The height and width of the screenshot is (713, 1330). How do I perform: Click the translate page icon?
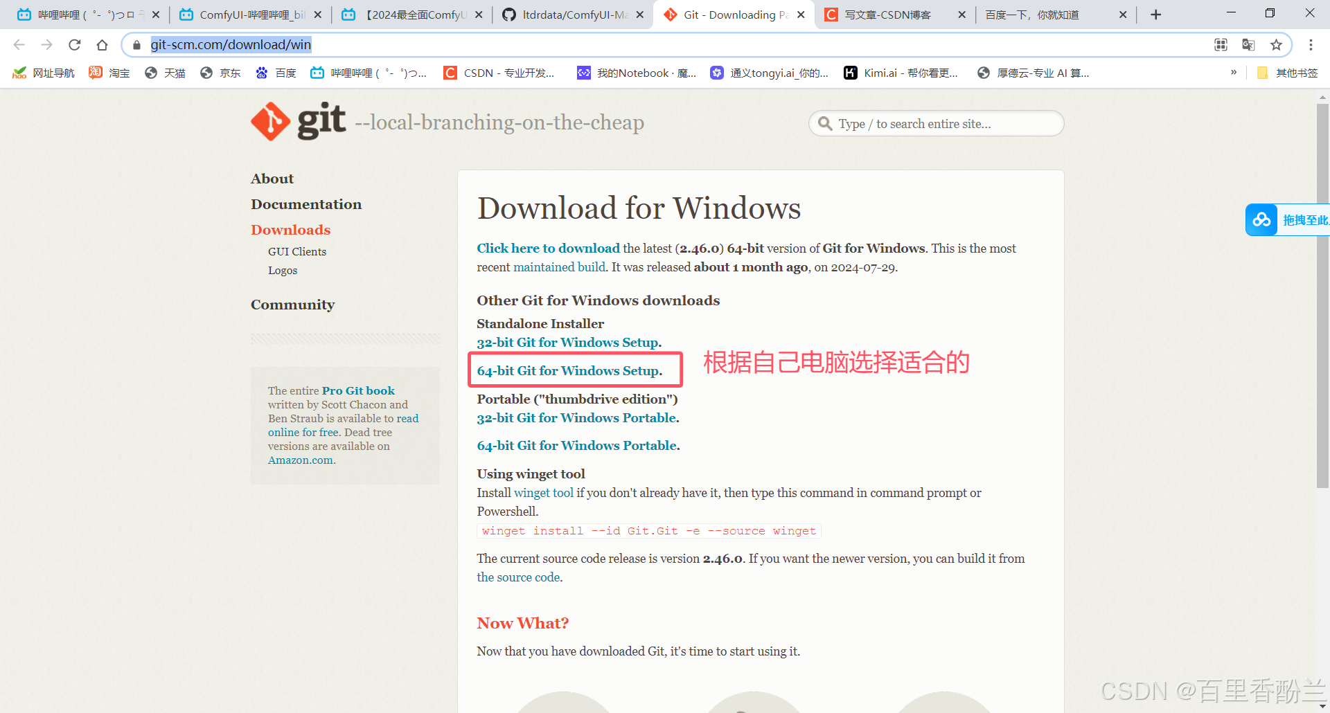click(1248, 45)
